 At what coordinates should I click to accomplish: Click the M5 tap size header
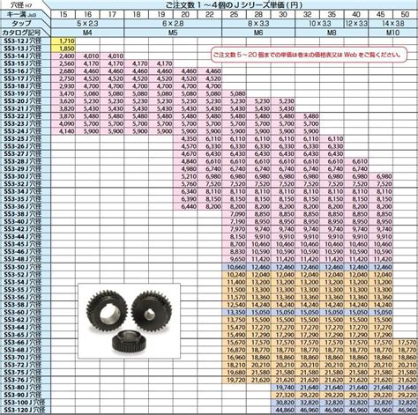(173, 33)
